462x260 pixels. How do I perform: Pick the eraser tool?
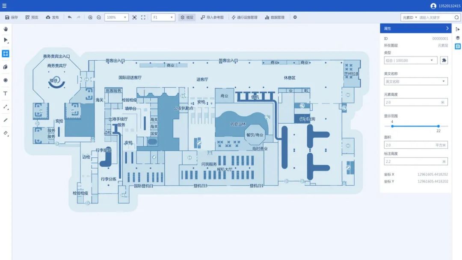click(6, 133)
